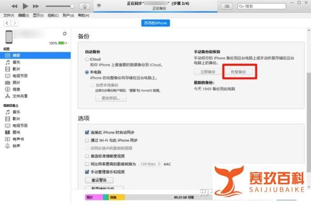The image size is (311, 205).
Task: Click the pink 照片 storage bar segment
Action: pos(94,197)
